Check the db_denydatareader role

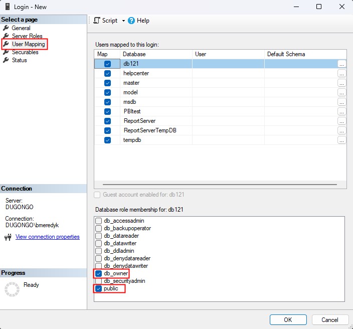click(x=98, y=258)
